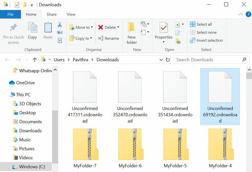Click the New folder icon
This screenshot has height=172, width=252.
131,27
